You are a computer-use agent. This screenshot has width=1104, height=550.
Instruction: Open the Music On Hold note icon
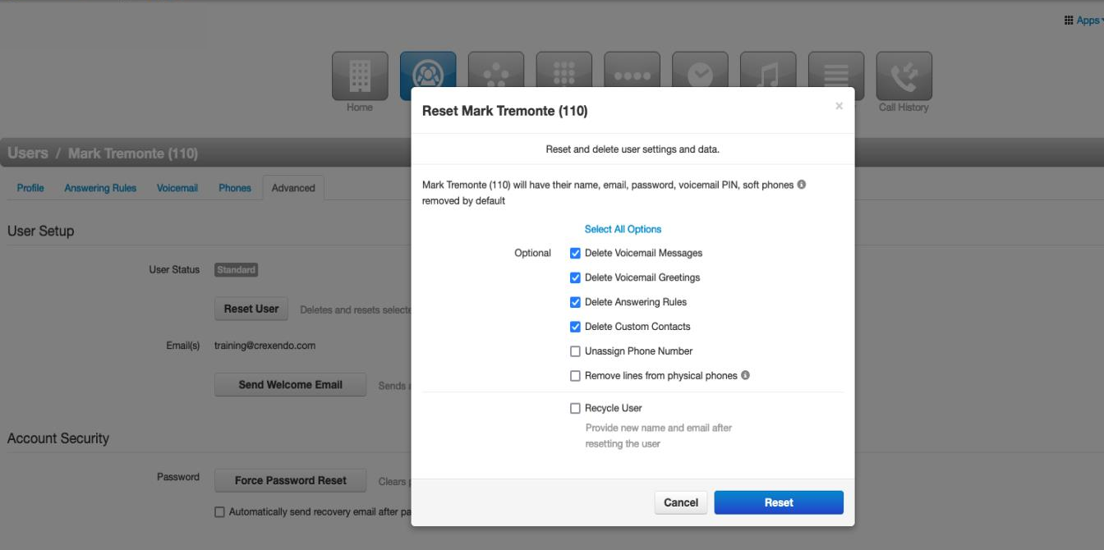(769, 70)
